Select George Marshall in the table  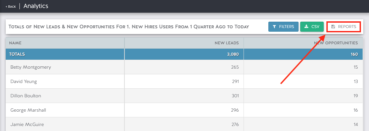pos(28,110)
